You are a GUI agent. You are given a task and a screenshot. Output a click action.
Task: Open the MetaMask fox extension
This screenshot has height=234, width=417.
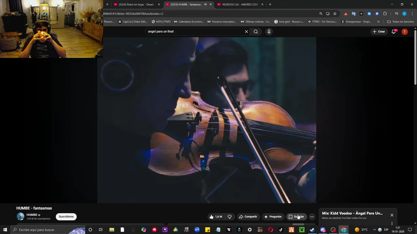click(x=346, y=14)
